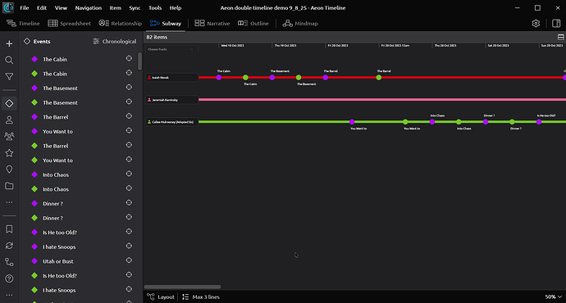Screen dimensions: 566x303
Task: Click the Max 3 lines button
Action: click(x=201, y=297)
